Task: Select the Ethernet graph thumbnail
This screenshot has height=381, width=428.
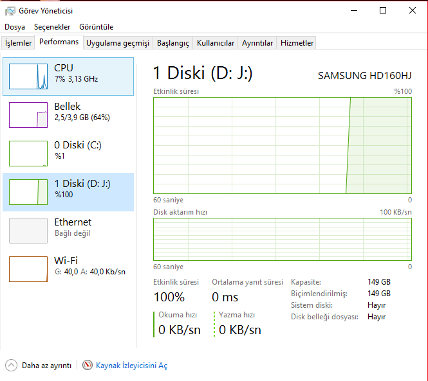Action: (x=28, y=230)
